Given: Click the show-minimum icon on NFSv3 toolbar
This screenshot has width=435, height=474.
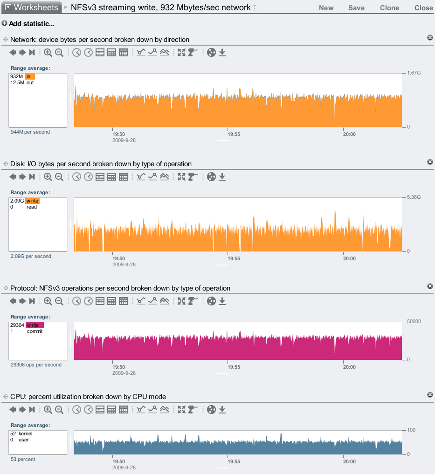Looking at the screenshot, I should [141, 301].
